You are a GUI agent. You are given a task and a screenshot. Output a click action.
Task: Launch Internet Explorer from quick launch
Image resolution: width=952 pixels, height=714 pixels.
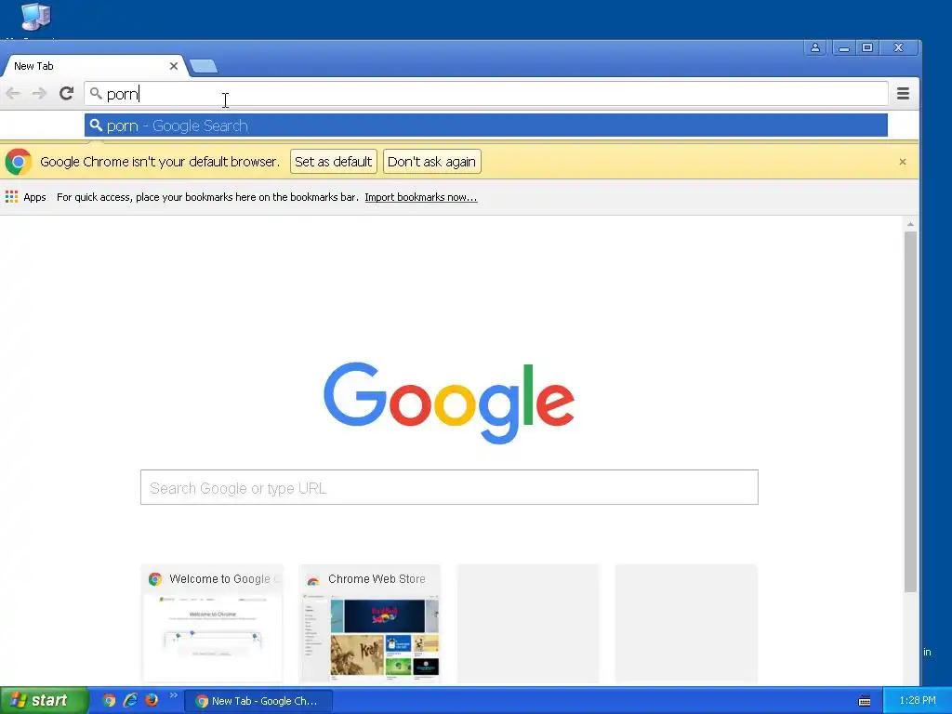coord(130,701)
